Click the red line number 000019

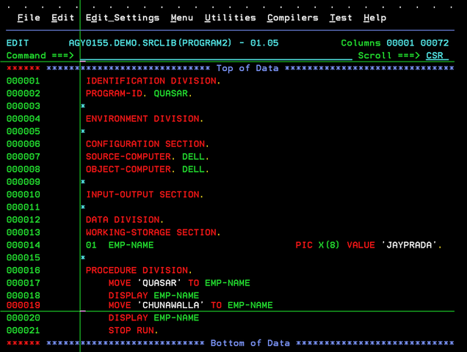pos(23,305)
